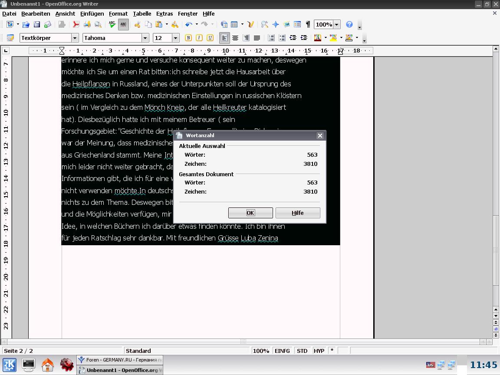Undo the last action with blue arrow
This screenshot has height=375, width=500.
coord(189,25)
